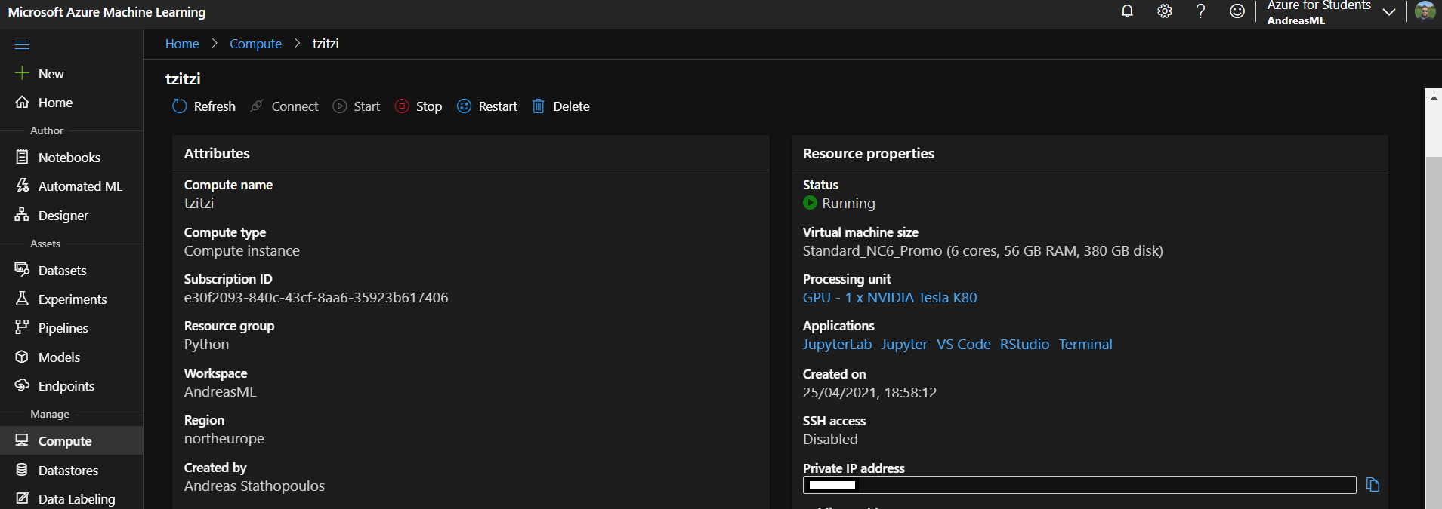This screenshot has width=1442, height=509.
Task: Copy the private IP address
Action: (1373, 485)
